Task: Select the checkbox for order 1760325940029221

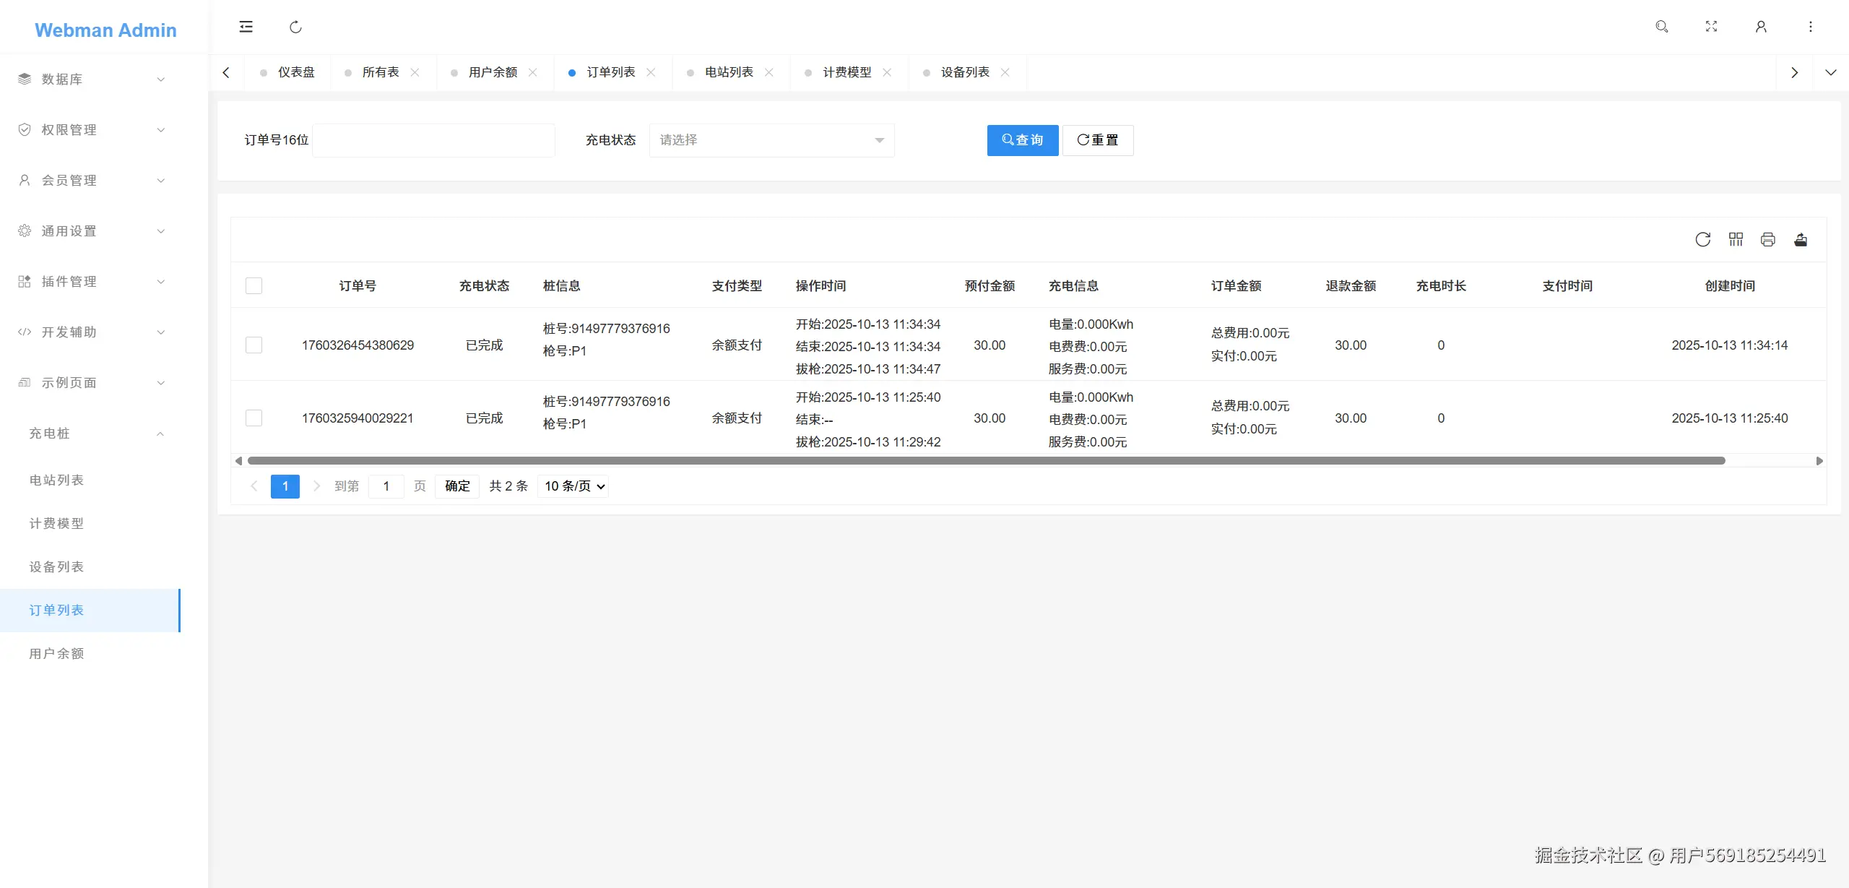Action: point(254,418)
